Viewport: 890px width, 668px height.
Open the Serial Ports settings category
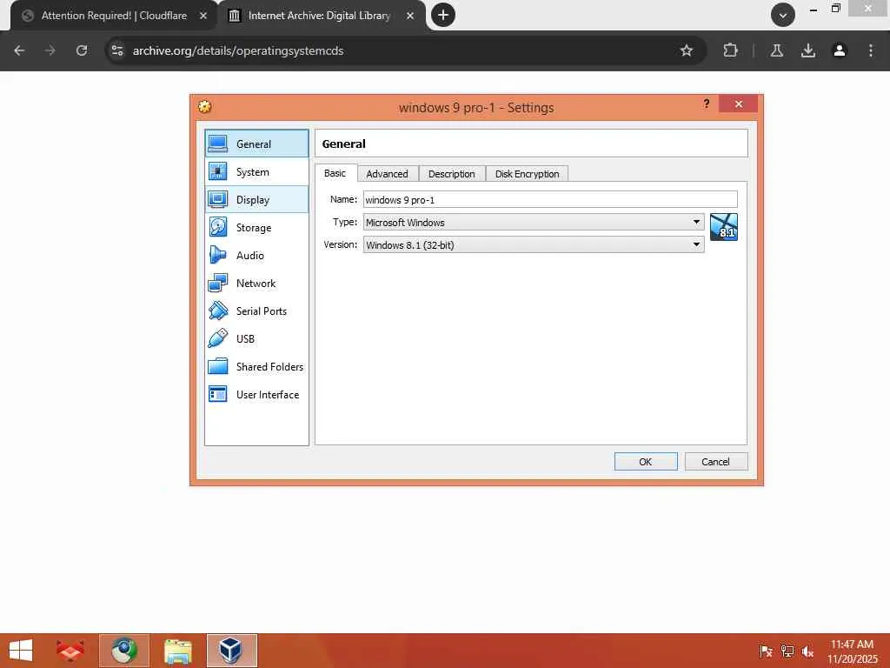[256, 311]
